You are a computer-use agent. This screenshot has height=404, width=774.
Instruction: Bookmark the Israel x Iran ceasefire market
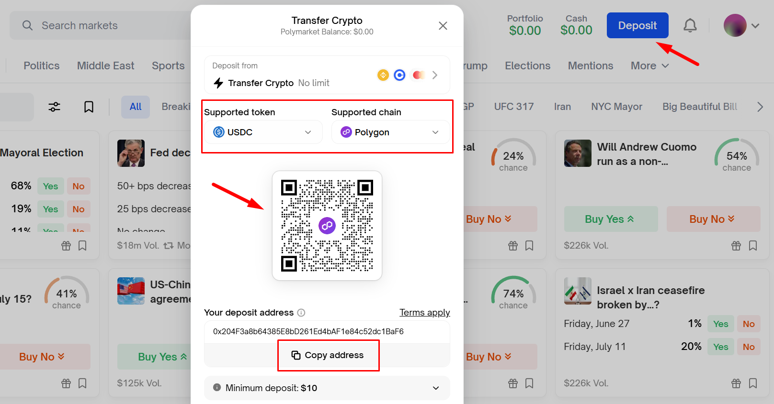click(x=753, y=383)
